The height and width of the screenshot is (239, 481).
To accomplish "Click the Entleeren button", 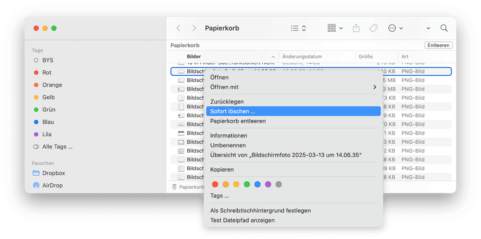I will pyautogui.click(x=438, y=45).
